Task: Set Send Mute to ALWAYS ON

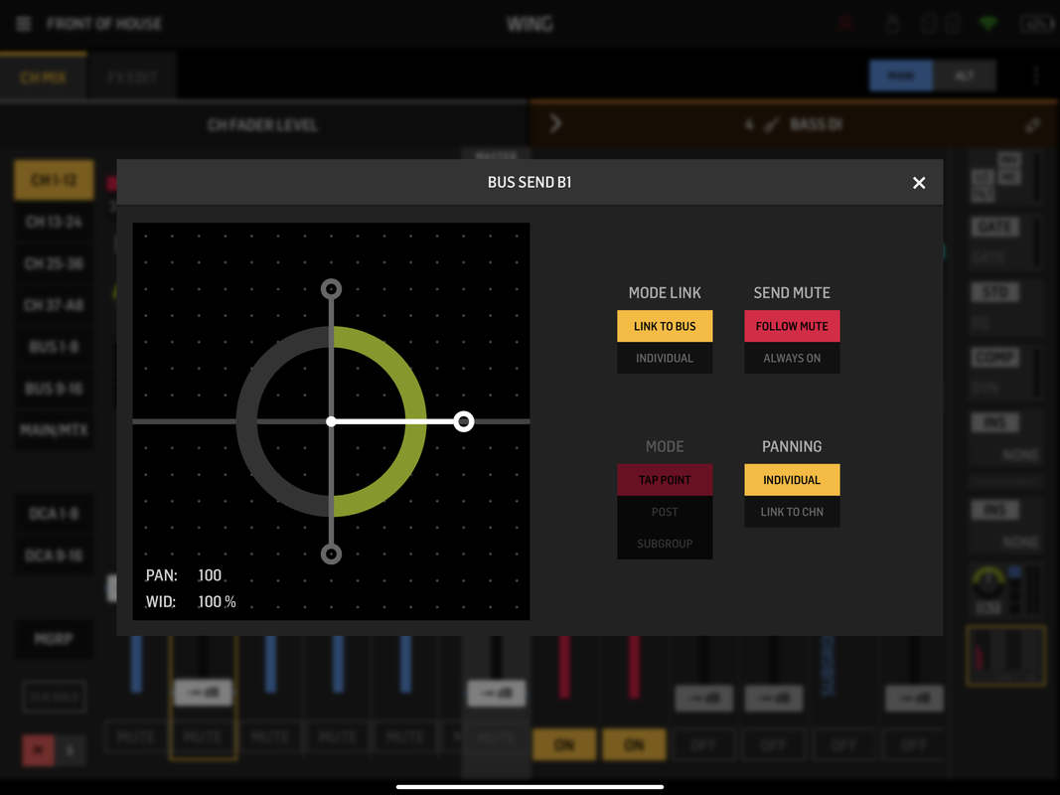Action: [792, 358]
